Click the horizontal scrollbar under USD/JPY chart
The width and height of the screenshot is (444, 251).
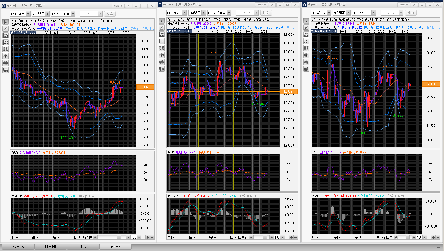point(110,237)
